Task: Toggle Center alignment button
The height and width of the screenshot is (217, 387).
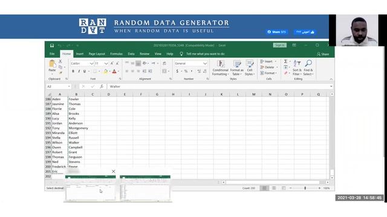Action: [x=132, y=71]
